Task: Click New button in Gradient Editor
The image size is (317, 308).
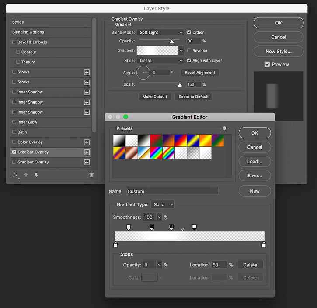Action: [x=255, y=191]
